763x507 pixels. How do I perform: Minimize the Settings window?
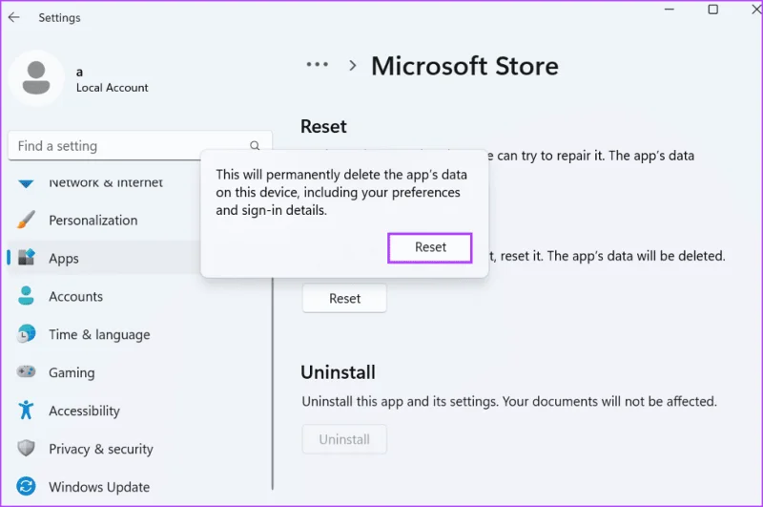[670, 10]
